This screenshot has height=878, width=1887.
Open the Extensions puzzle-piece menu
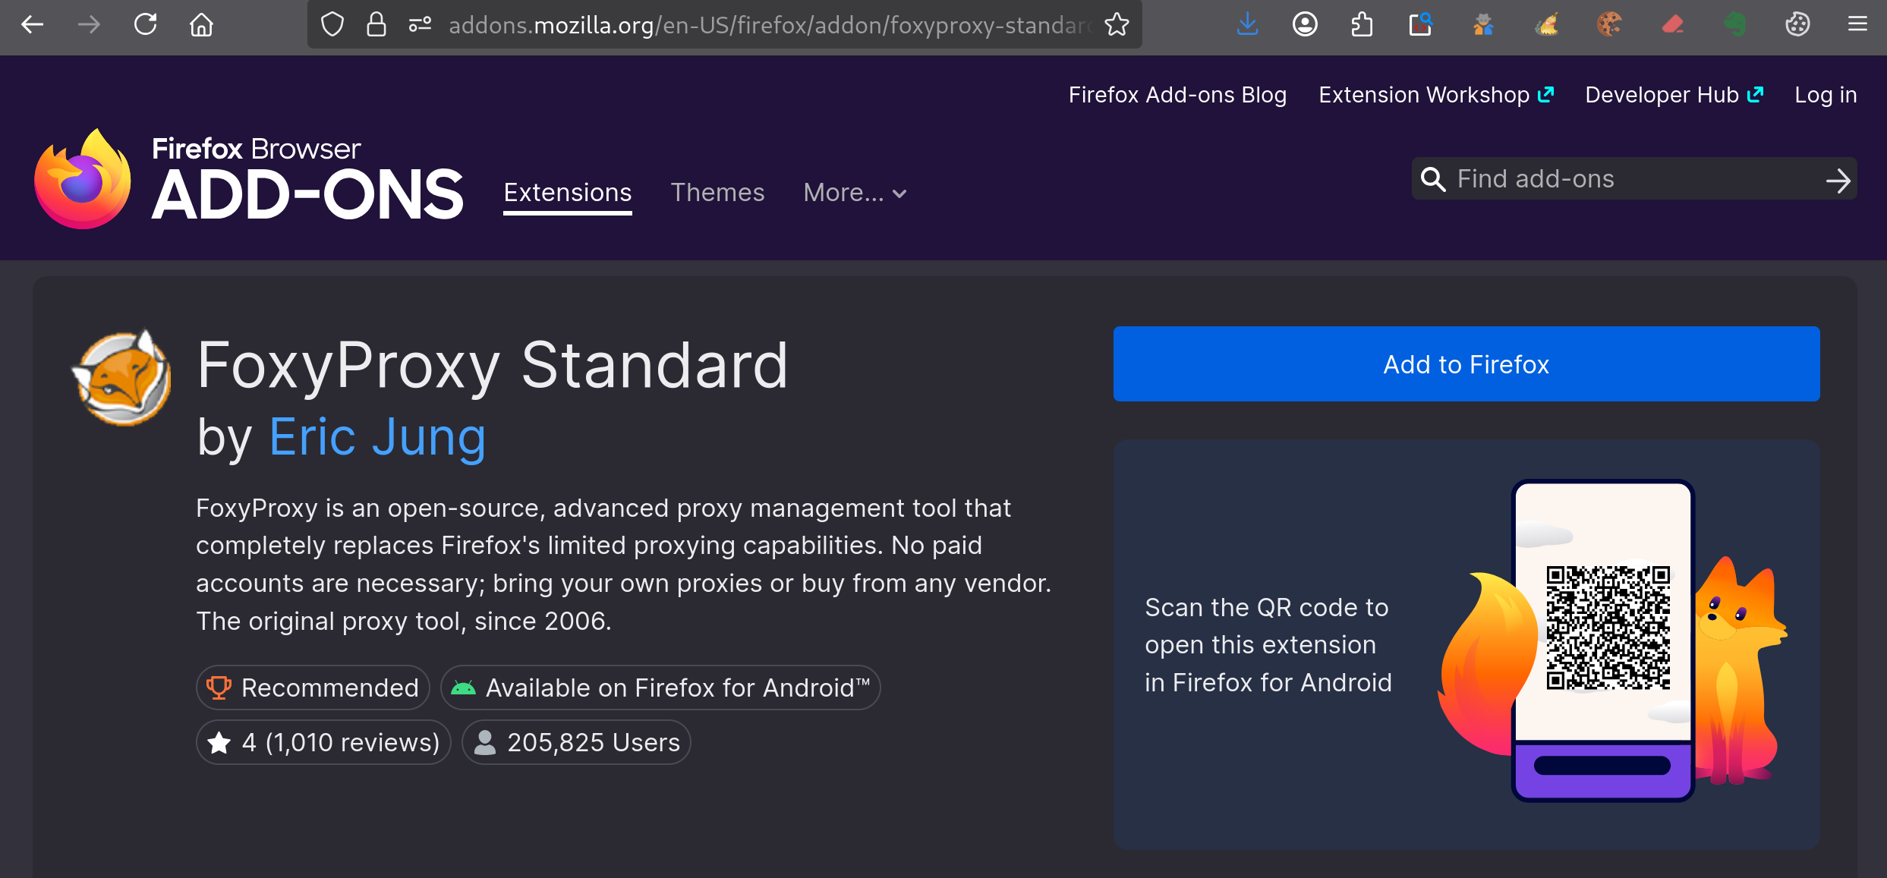coord(1362,25)
